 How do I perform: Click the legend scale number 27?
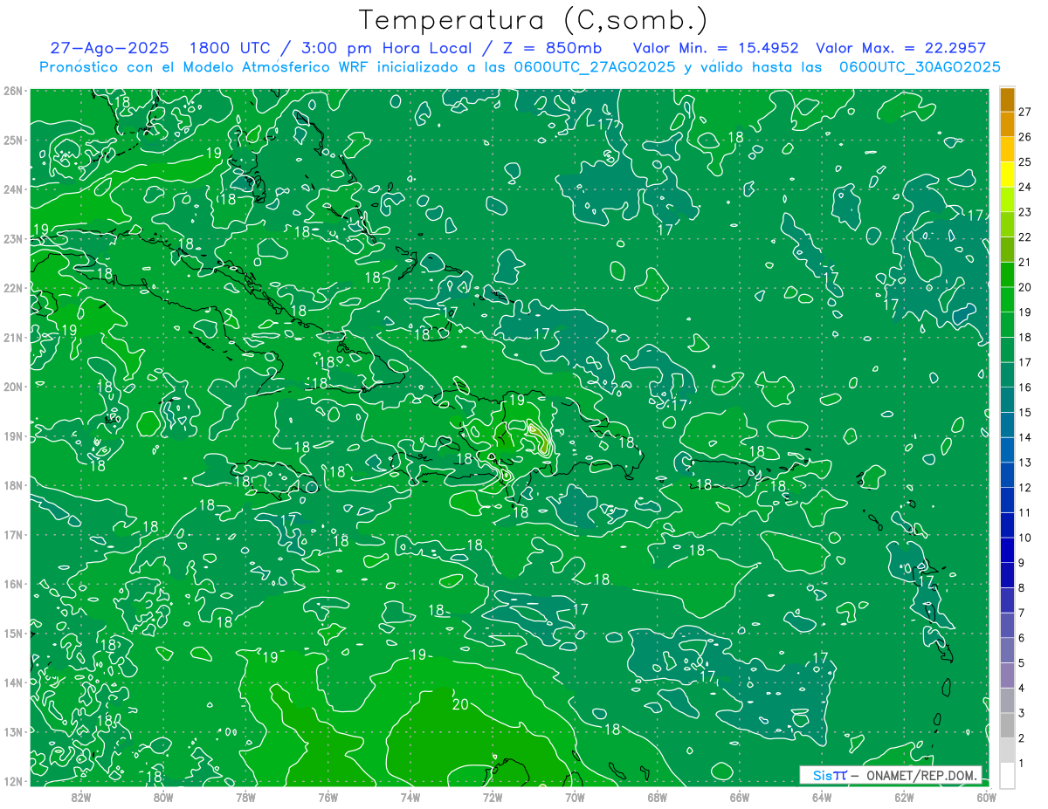tap(1024, 112)
